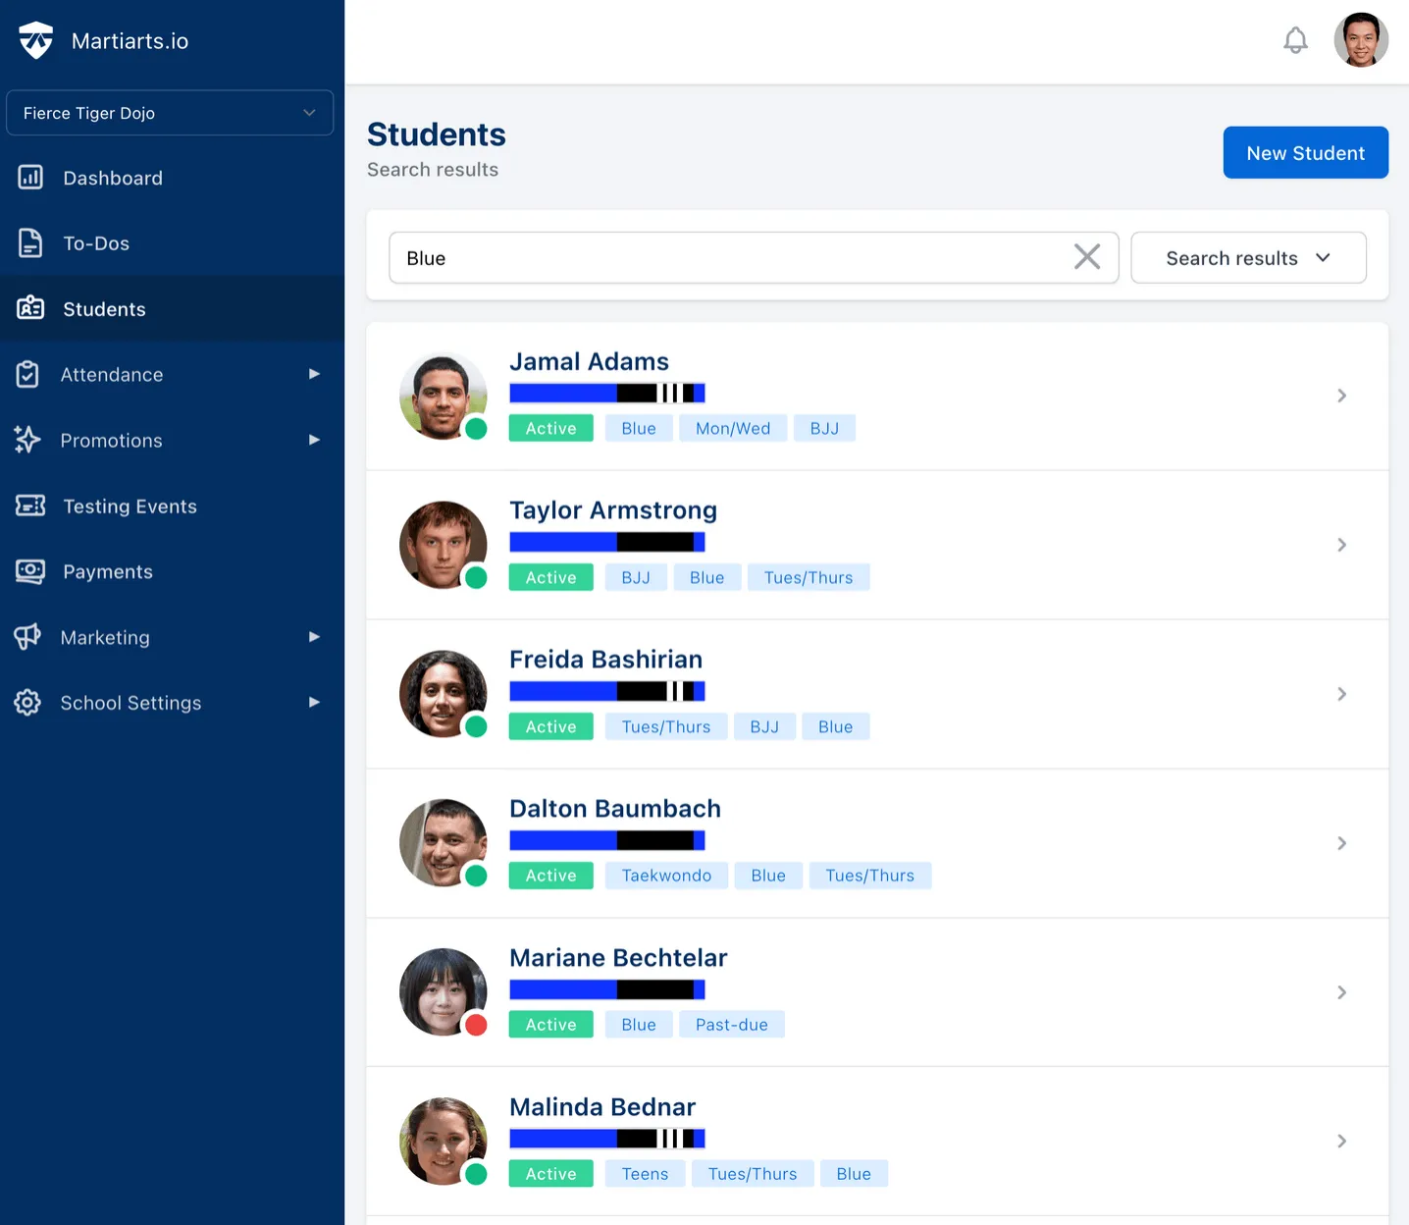Open the Search results filter dropdown
The height and width of the screenshot is (1225, 1409).
coord(1248,257)
